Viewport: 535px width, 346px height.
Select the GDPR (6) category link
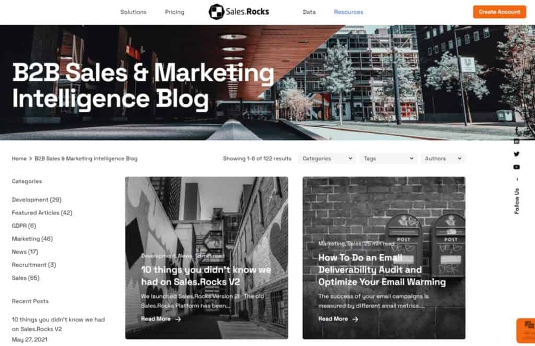point(24,225)
